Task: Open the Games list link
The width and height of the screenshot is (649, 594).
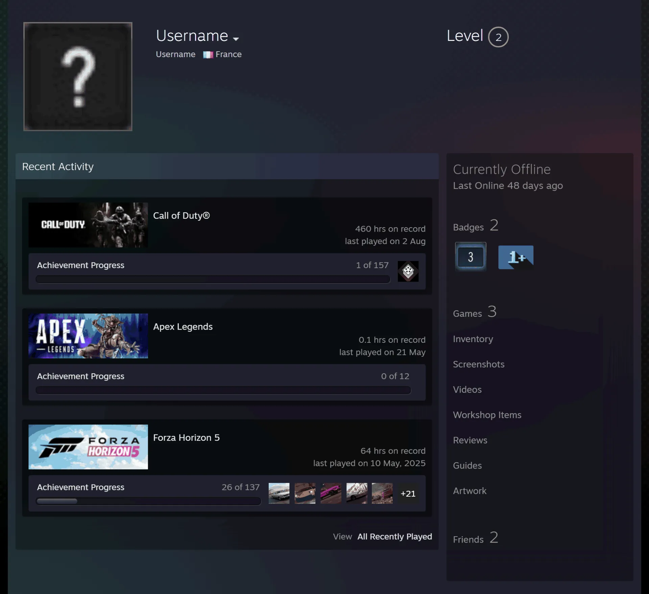Action: [475, 312]
